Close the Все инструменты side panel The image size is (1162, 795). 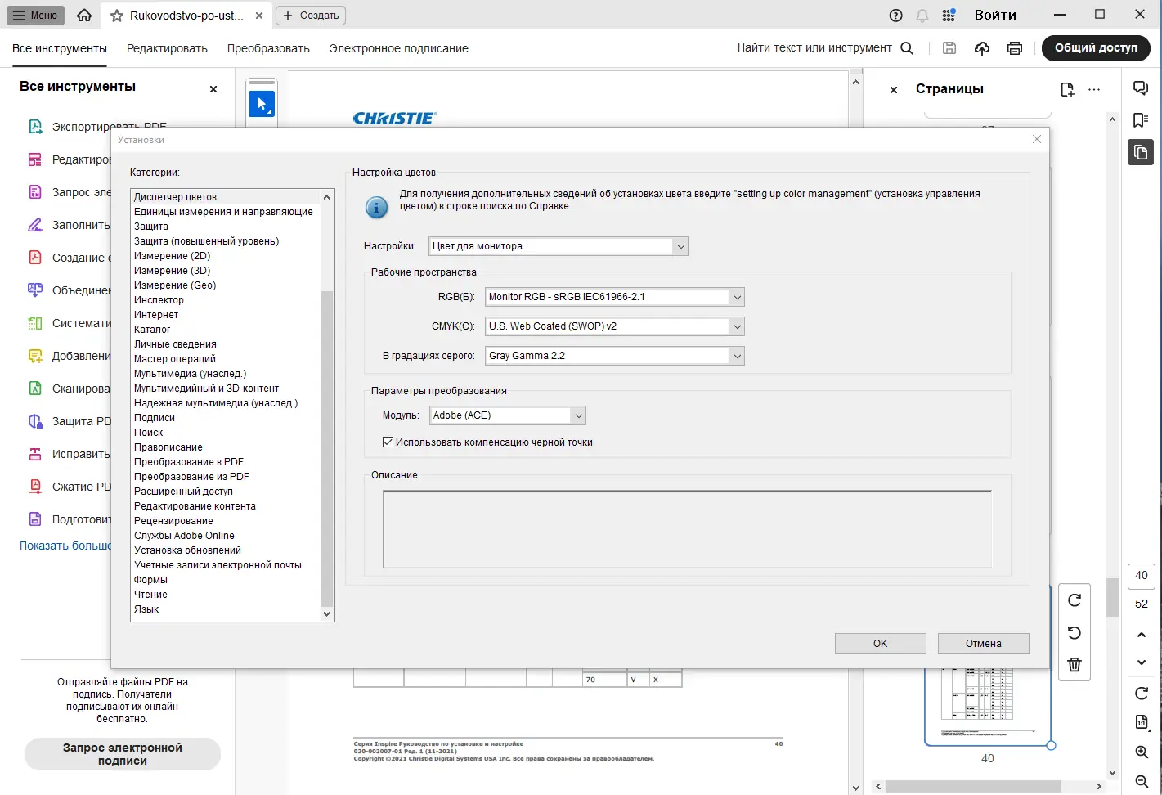click(213, 89)
